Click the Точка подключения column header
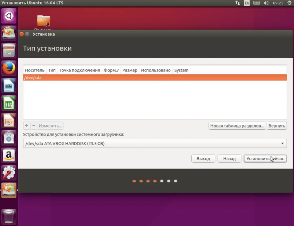This screenshot has height=226, width=294. pos(80,70)
